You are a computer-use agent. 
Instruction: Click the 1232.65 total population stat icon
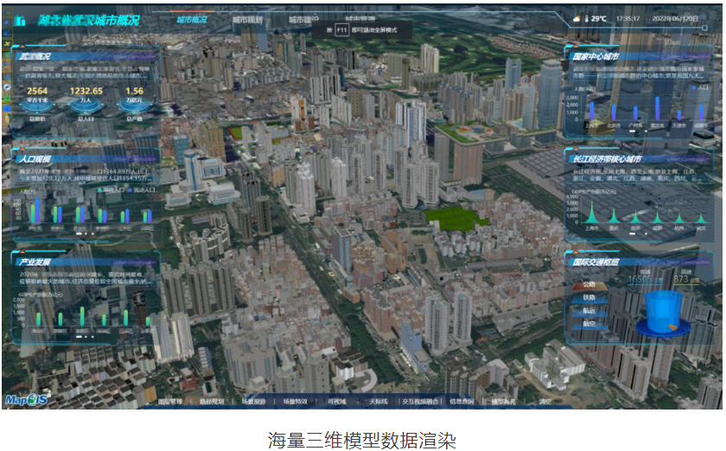[86, 102]
